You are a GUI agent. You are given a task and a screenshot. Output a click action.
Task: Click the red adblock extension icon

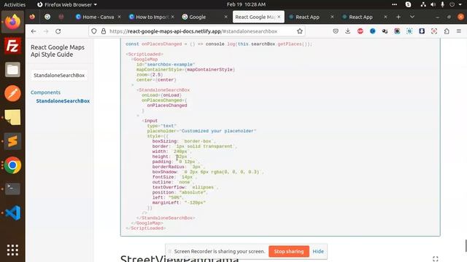(x=360, y=31)
